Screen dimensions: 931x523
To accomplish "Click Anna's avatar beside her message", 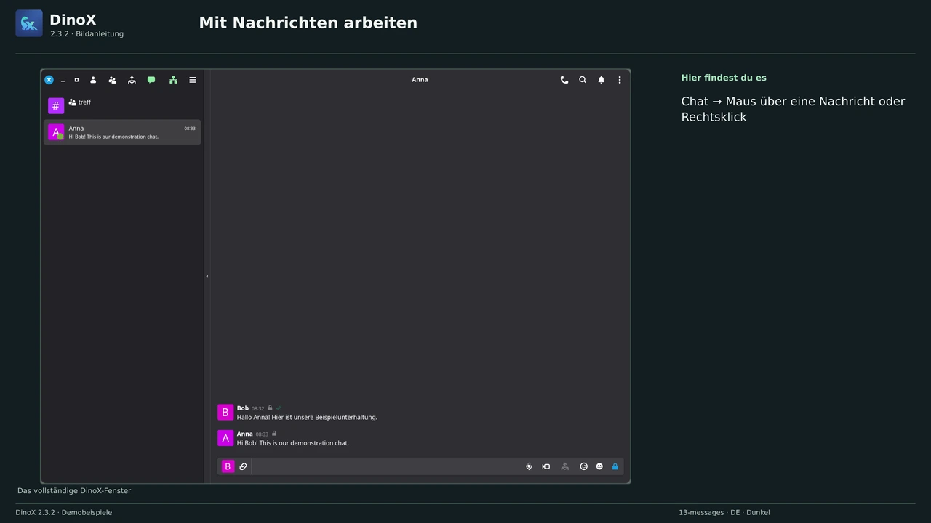I will tap(225, 438).
